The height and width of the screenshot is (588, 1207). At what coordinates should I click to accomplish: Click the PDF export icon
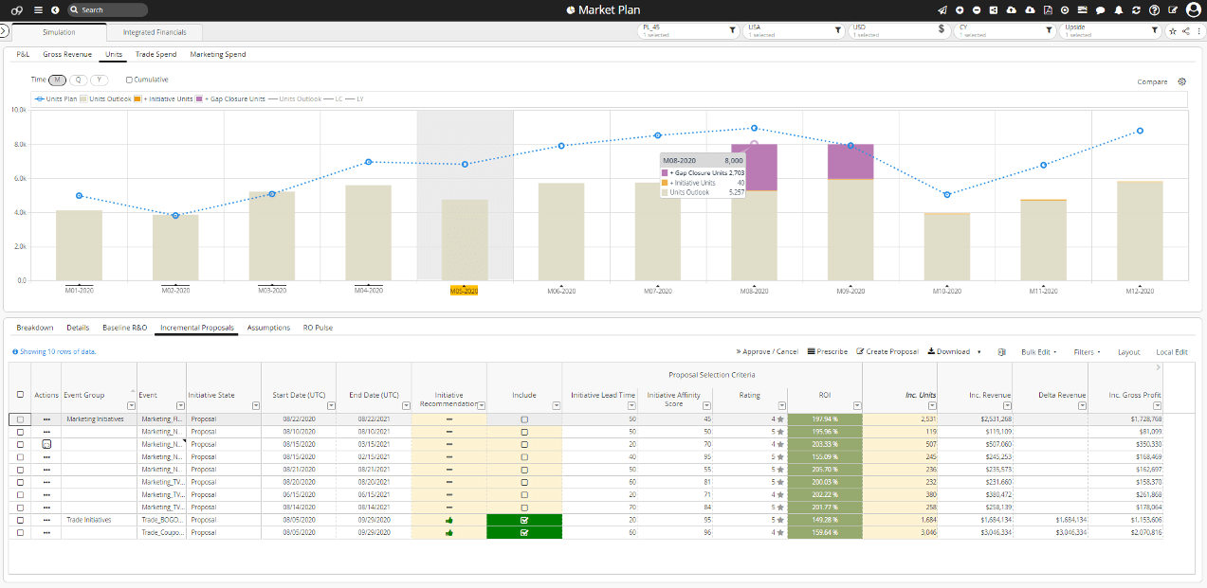(x=1048, y=9)
